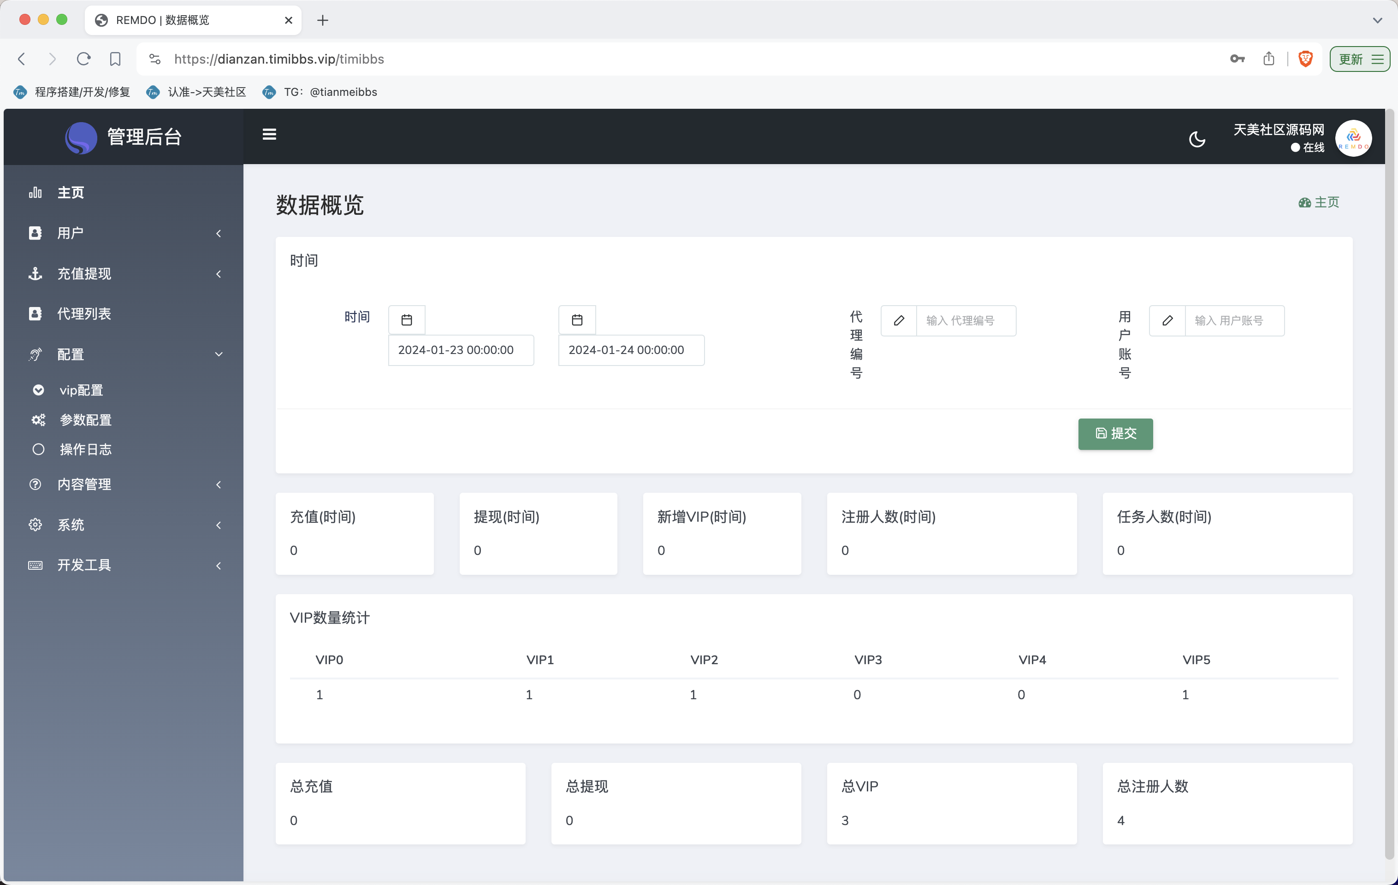This screenshot has width=1398, height=885.
Task: Expand the 系统 menu
Action: [x=123, y=525]
